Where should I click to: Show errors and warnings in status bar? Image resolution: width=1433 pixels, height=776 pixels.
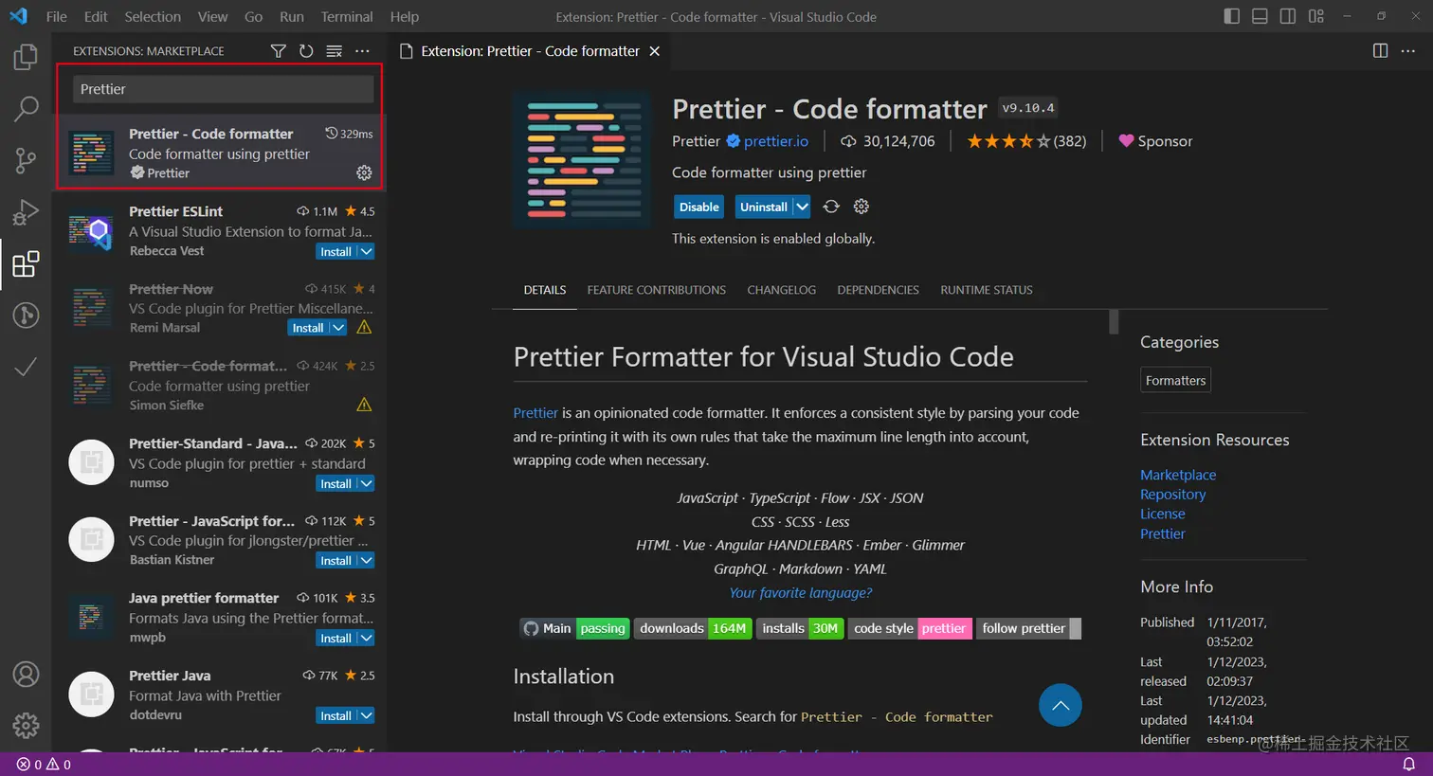[x=44, y=765]
